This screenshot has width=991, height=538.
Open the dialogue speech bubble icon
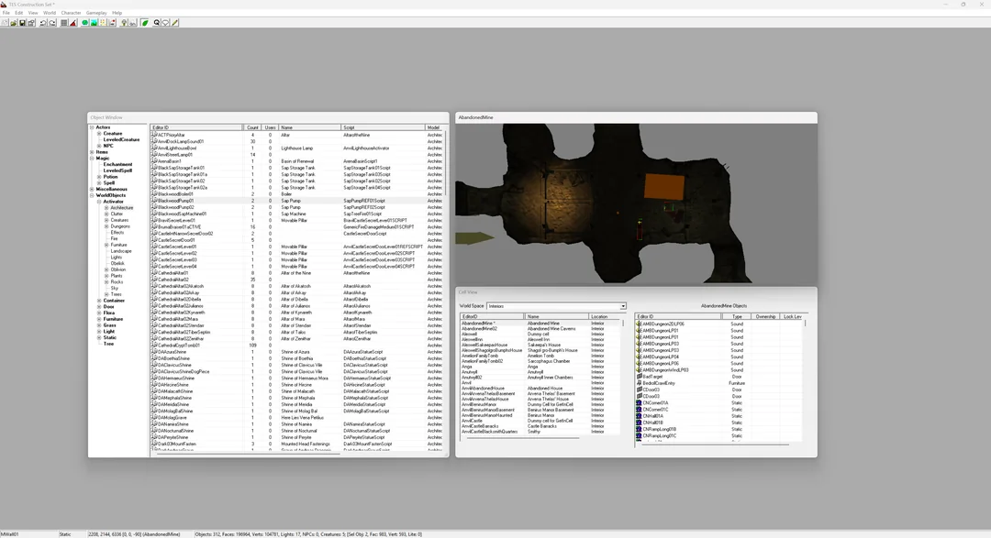tap(165, 23)
